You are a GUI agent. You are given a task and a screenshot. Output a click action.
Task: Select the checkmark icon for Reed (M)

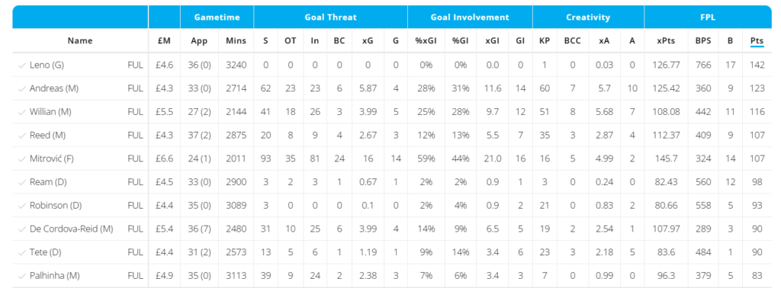tap(22, 136)
